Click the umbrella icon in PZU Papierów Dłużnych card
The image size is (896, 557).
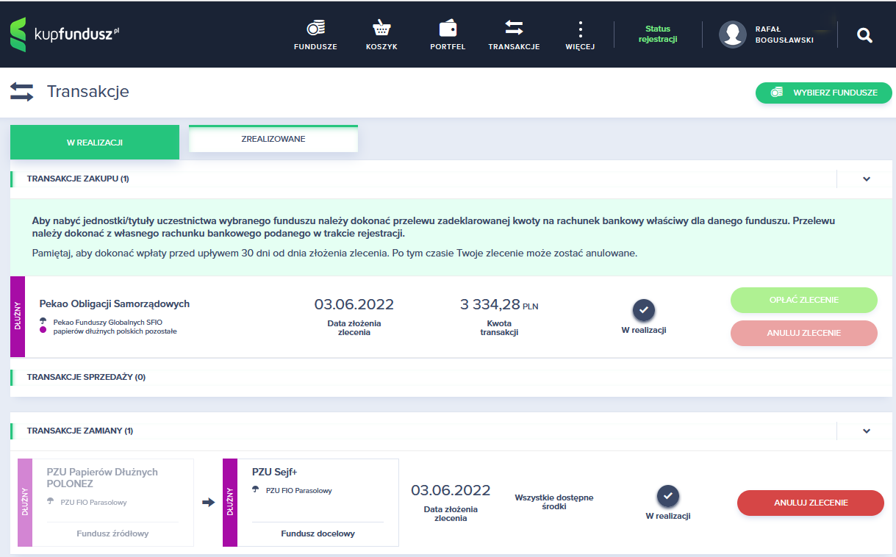click(x=51, y=502)
